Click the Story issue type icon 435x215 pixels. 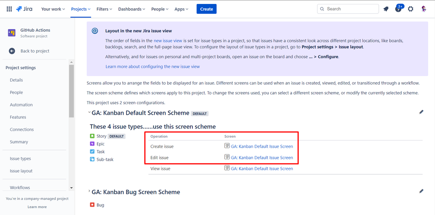92,136
